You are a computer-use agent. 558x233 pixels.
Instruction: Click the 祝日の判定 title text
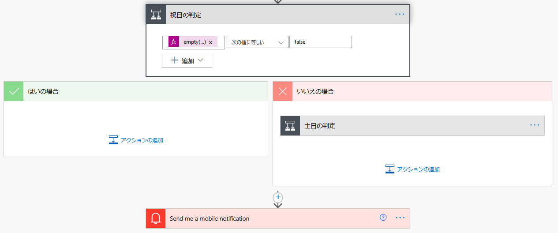[186, 15]
